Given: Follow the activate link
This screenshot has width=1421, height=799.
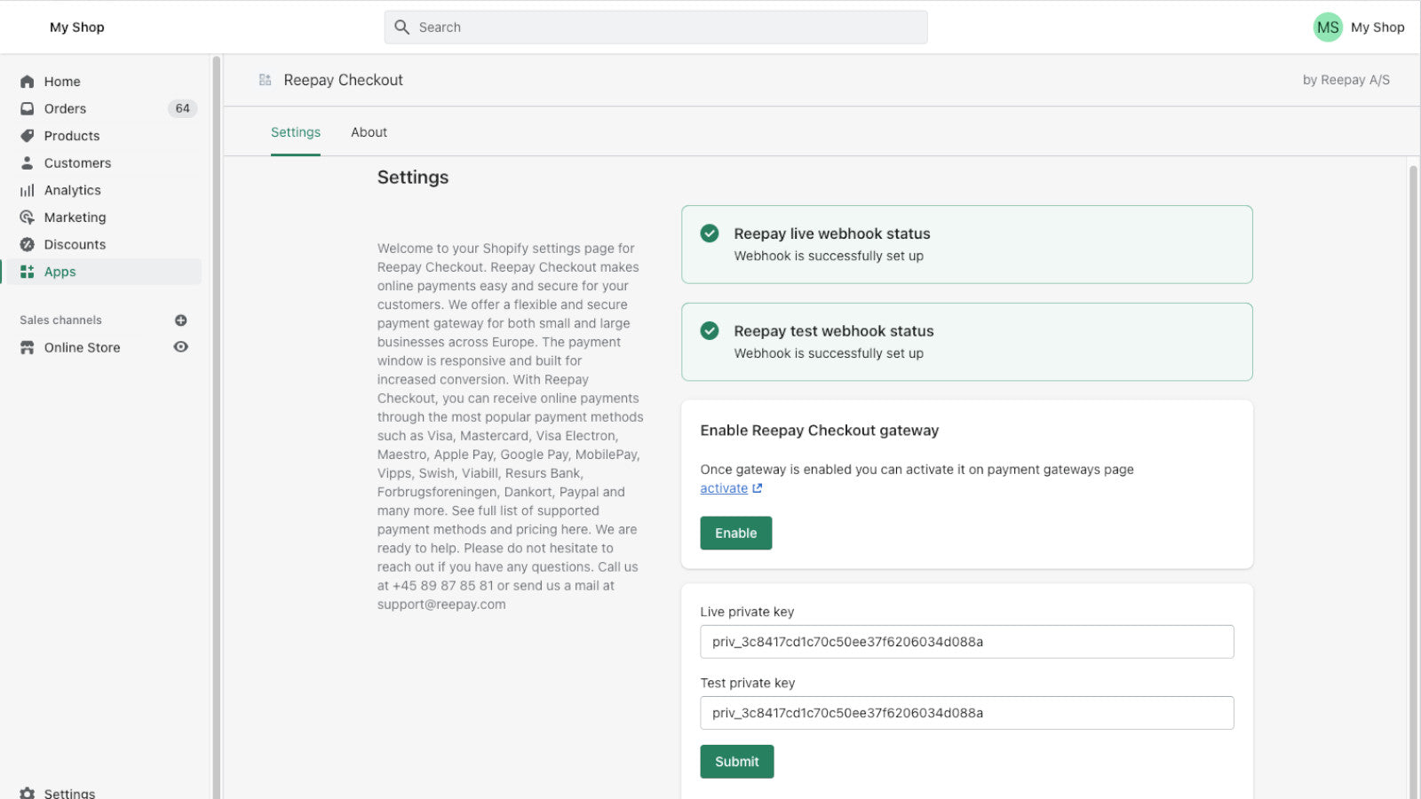Looking at the screenshot, I should pyautogui.click(x=724, y=488).
